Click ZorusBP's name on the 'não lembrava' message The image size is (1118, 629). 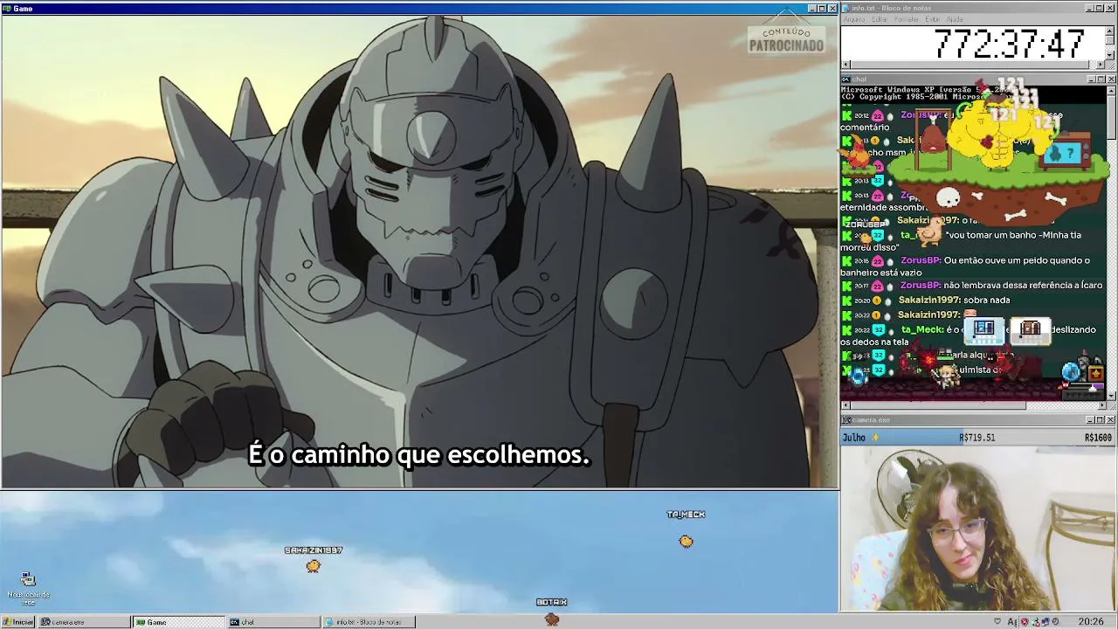pyautogui.click(x=921, y=286)
